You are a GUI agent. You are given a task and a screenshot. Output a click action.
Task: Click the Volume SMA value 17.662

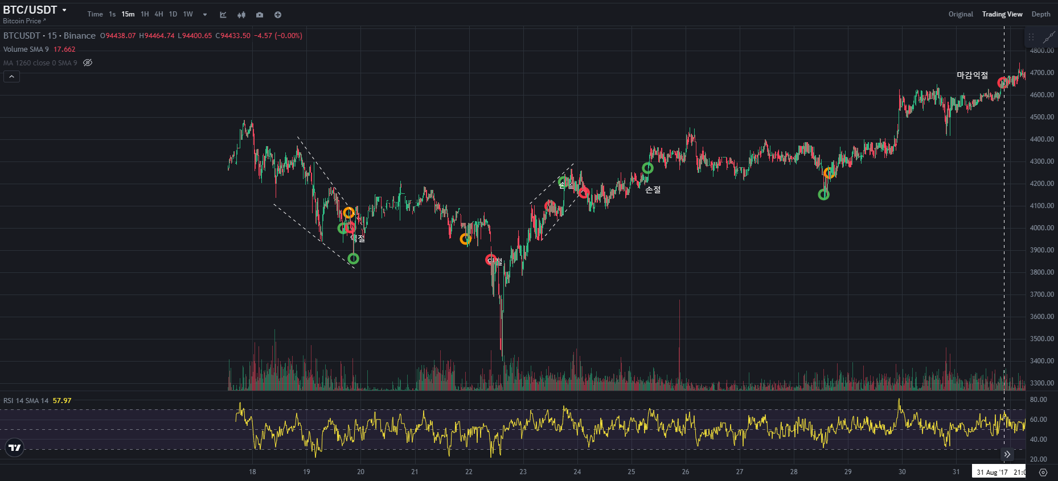coord(64,49)
